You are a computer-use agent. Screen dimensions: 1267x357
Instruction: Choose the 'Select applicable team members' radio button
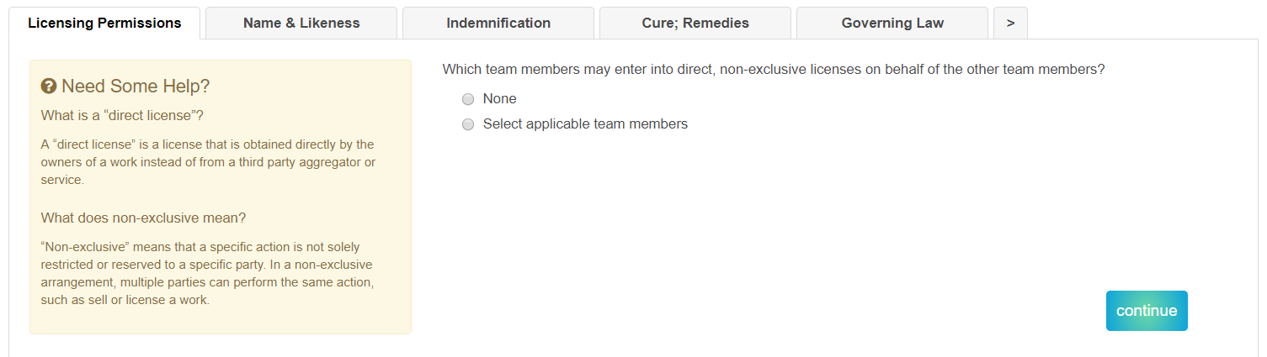[468, 124]
